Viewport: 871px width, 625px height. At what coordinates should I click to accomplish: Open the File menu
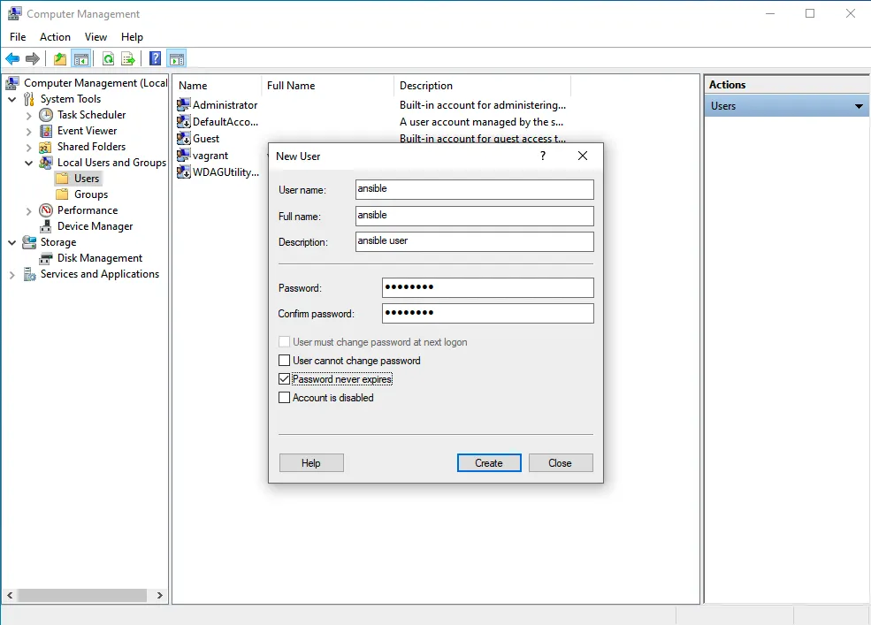click(x=18, y=36)
